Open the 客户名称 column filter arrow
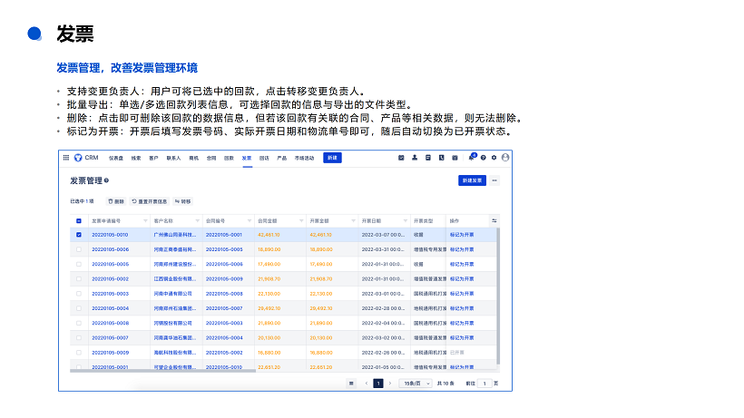This screenshot has width=744, height=418. (x=198, y=221)
